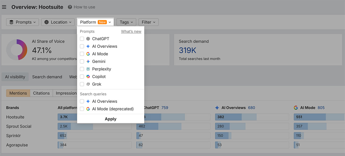Open the Location dropdown

[x=58, y=22]
